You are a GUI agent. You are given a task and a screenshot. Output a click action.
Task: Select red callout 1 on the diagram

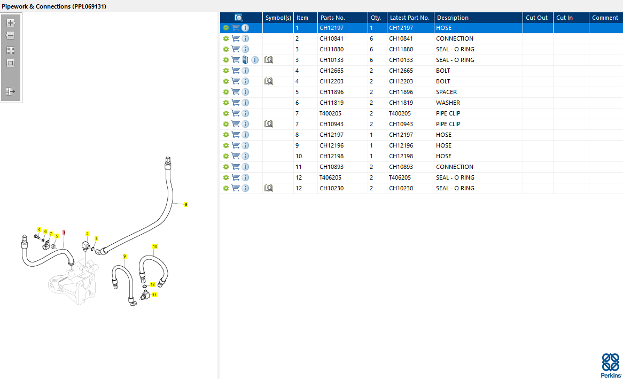(x=64, y=233)
